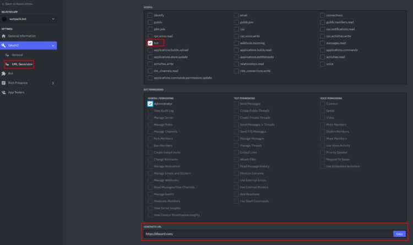Check the activities.read scope

click(x=322, y=57)
